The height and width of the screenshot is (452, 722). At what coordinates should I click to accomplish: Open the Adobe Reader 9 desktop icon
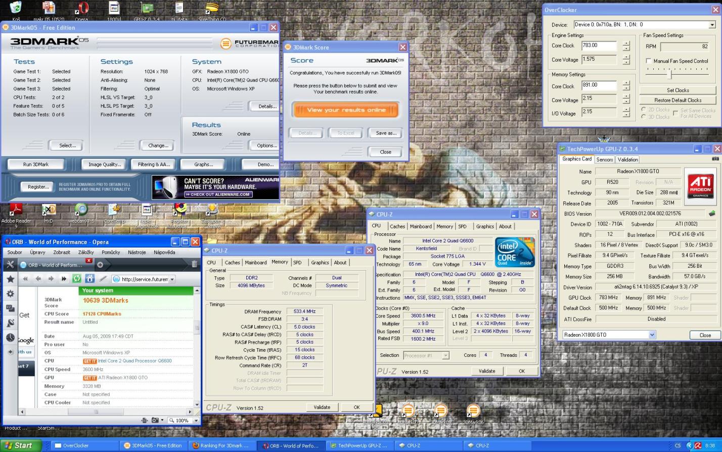[16, 215]
